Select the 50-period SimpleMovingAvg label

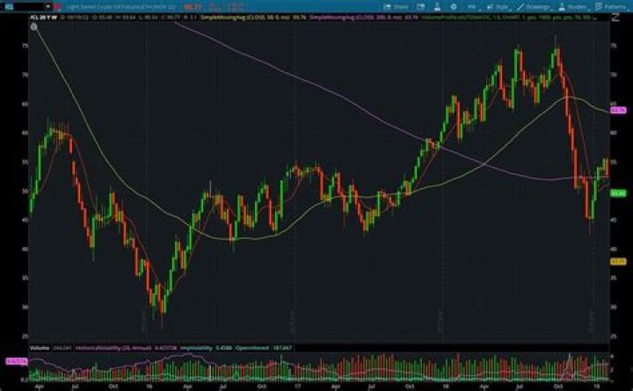click(233, 18)
